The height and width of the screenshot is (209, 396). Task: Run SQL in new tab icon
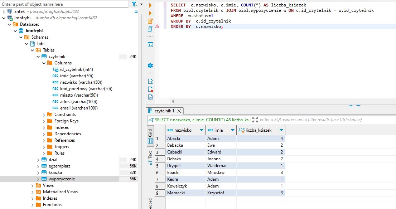coord(151,13)
